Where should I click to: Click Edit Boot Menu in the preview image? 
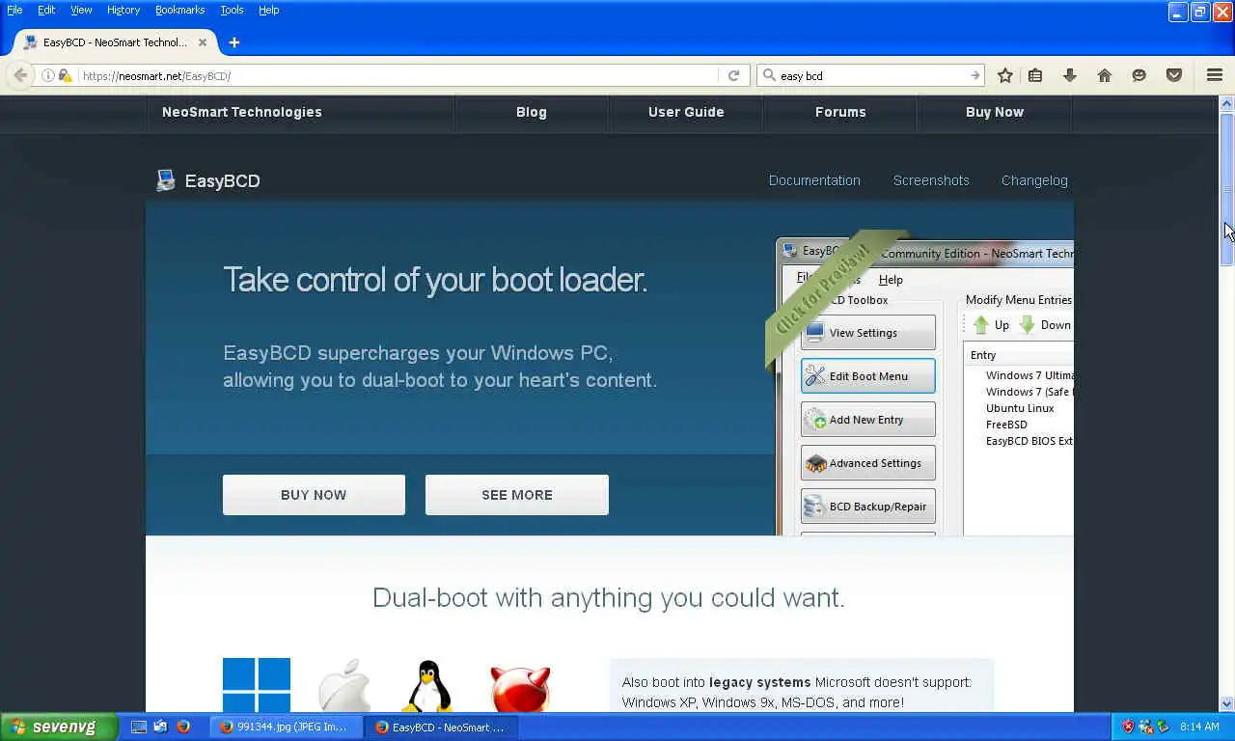point(868,376)
